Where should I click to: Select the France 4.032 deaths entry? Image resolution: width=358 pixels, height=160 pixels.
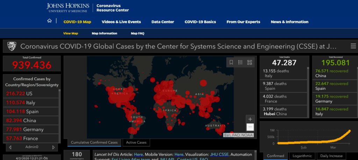[283, 99]
